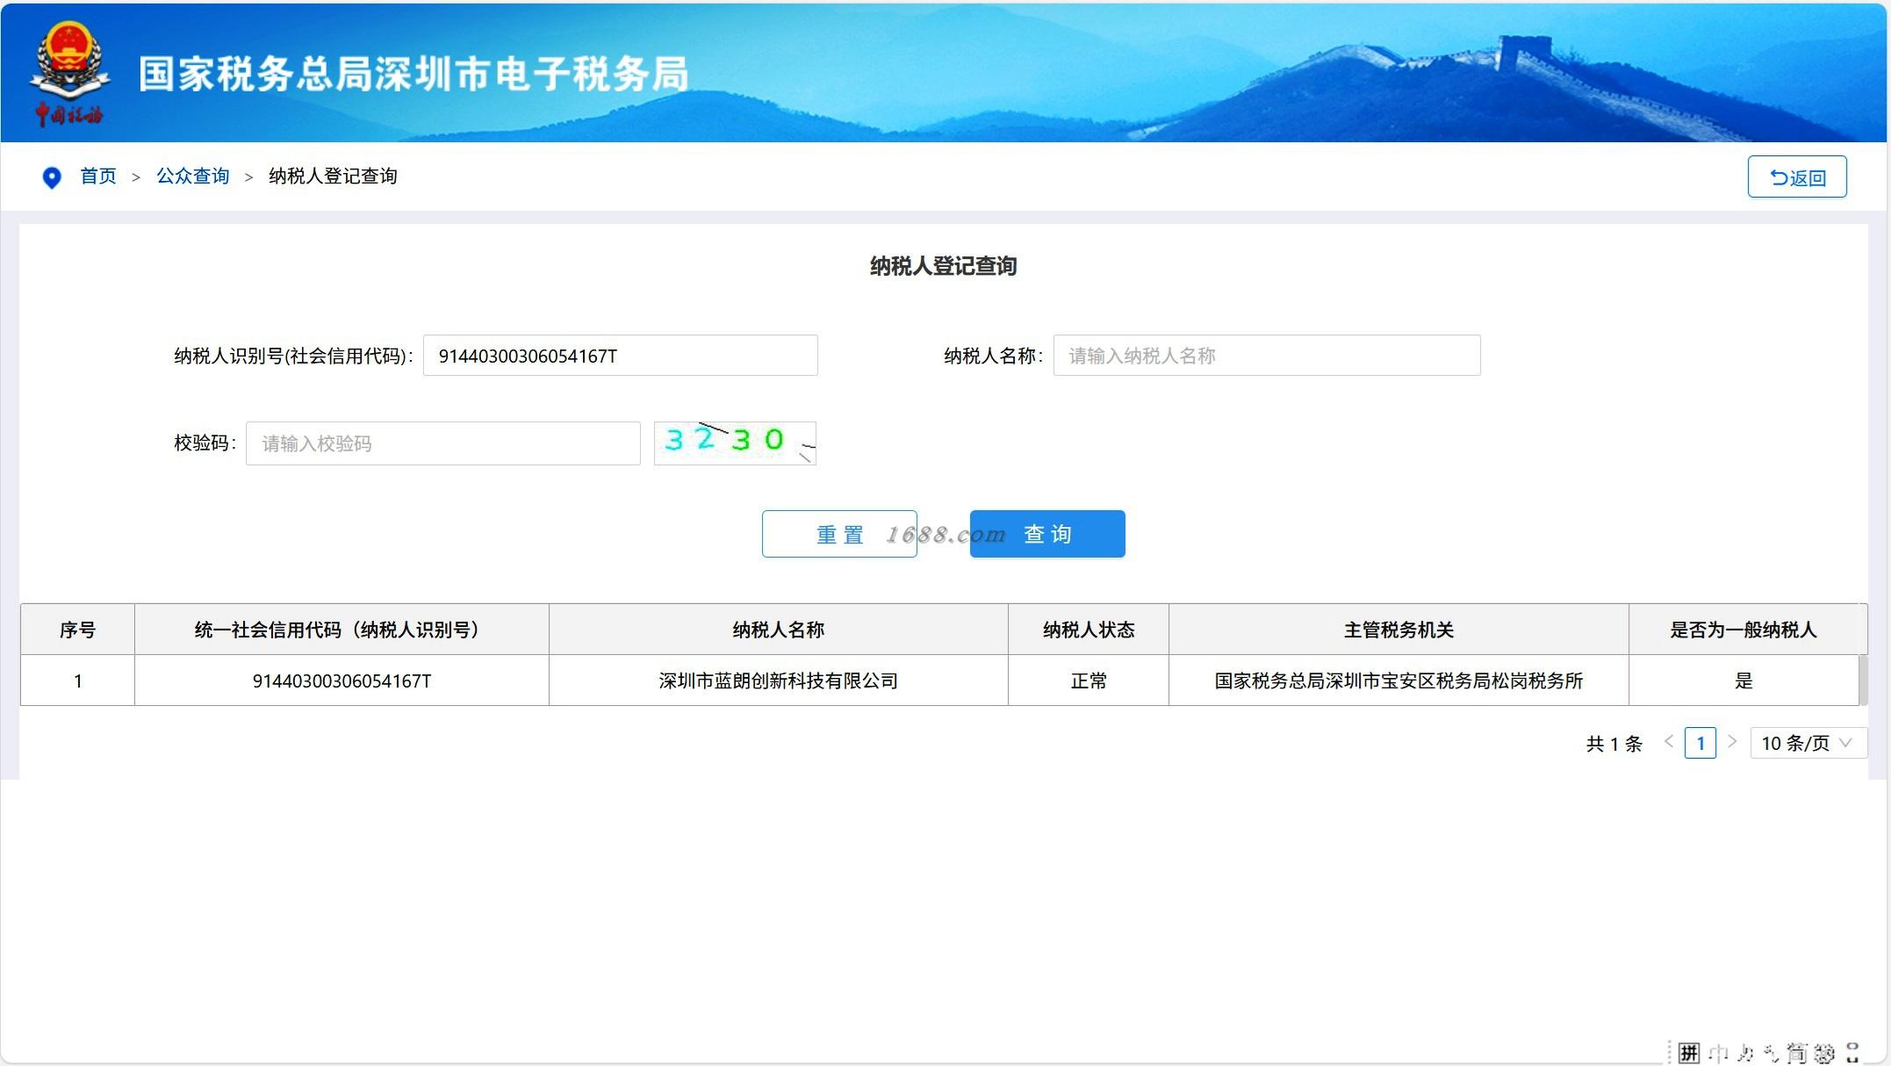Toggle IME half/full-width moon icon

coord(1745,1052)
